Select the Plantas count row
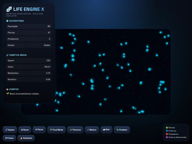The width and height of the screenshot is (192, 144). 29,33
